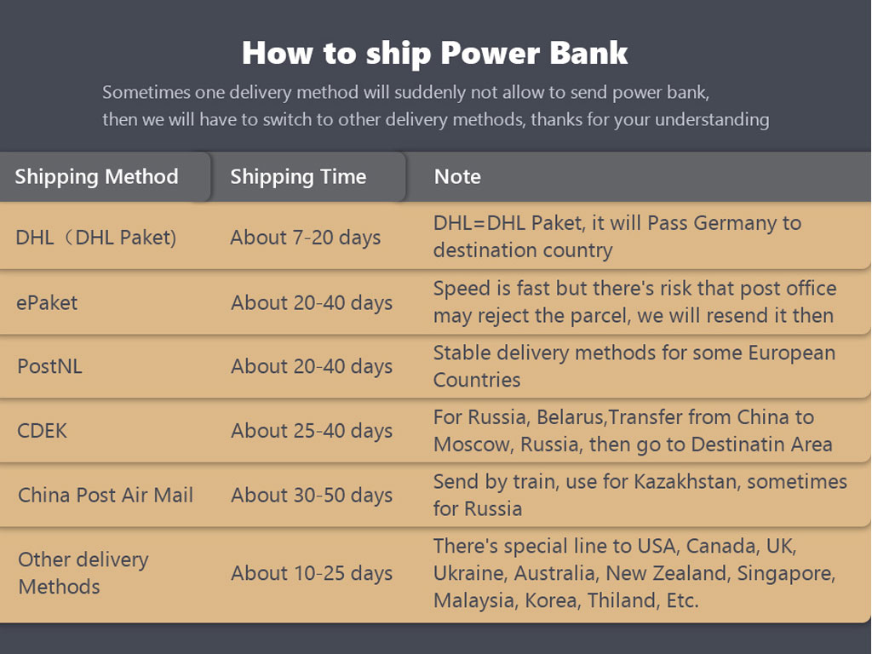The image size is (872, 654).
Task: Select the ePaket shipping method
Action: coord(47,302)
